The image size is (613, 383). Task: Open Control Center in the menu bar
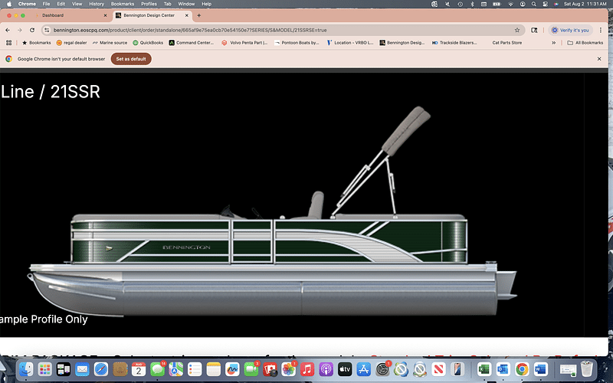(545, 4)
